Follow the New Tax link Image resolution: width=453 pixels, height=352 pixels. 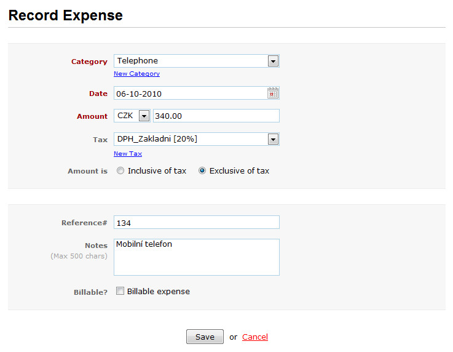128,154
